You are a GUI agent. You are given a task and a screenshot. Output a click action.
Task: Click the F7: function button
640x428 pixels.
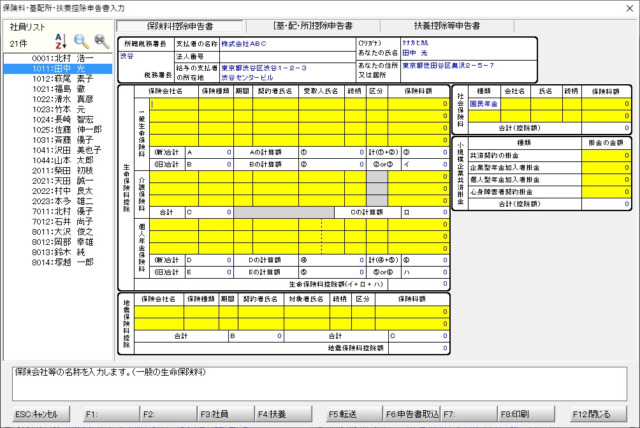(469, 414)
